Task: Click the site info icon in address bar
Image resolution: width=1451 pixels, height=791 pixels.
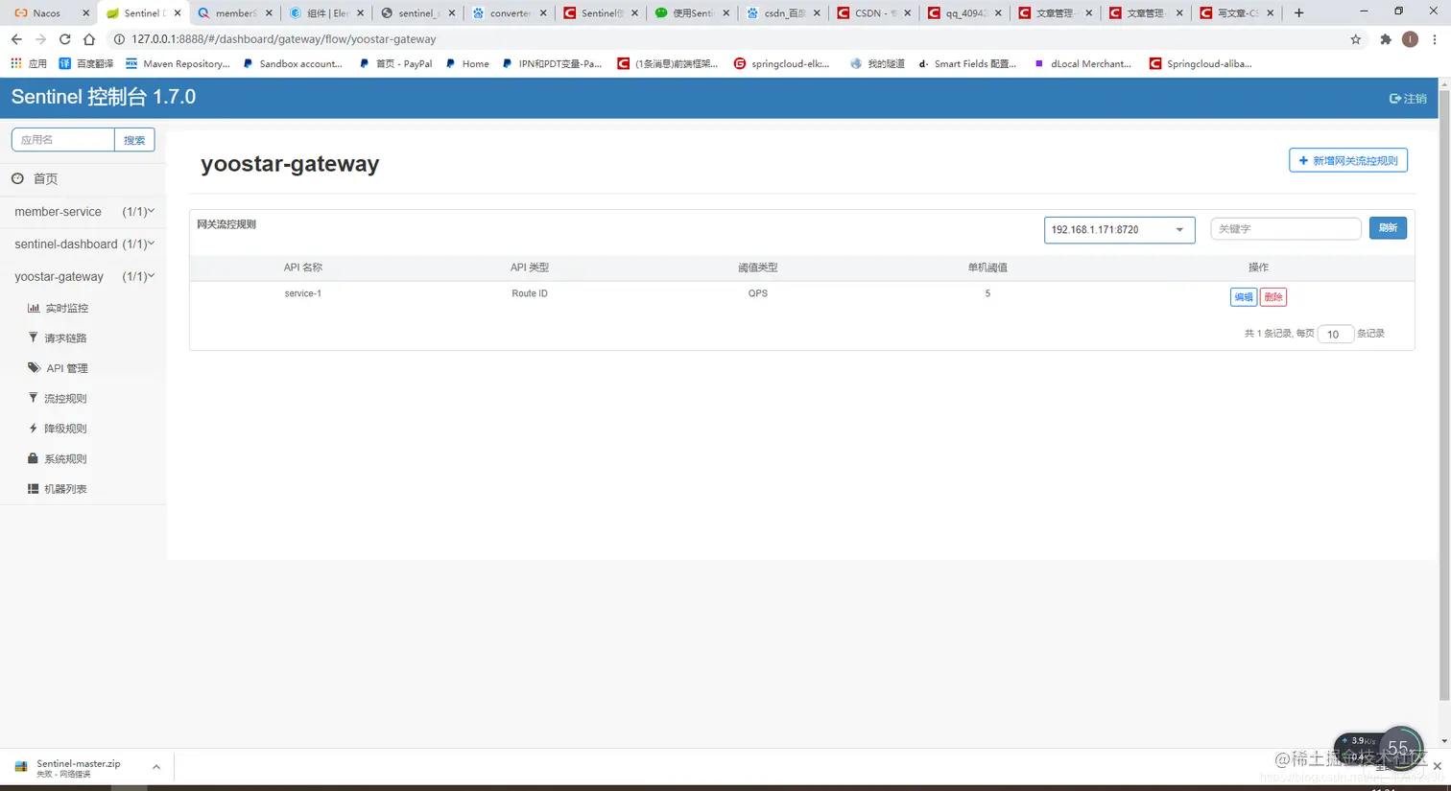Action: click(119, 39)
